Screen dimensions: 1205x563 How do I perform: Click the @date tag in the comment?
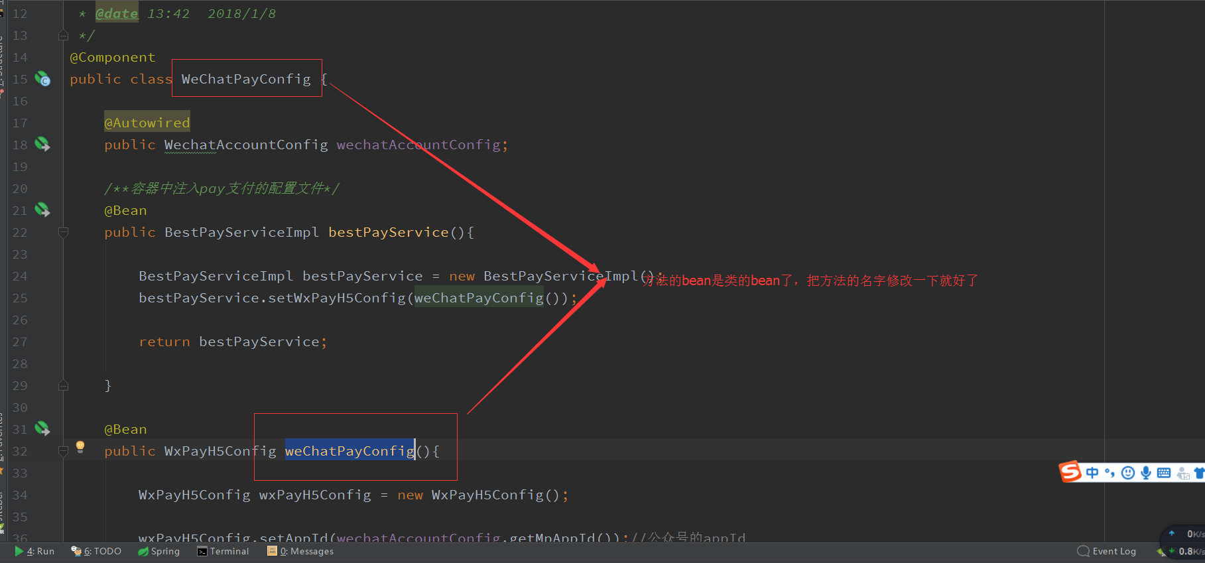pos(117,13)
